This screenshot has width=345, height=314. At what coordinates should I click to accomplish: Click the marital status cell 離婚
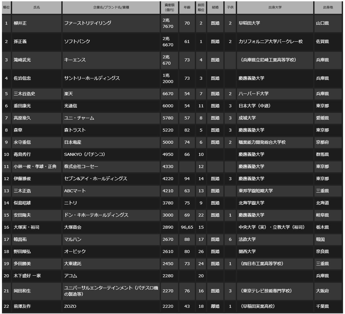(x=215, y=306)
